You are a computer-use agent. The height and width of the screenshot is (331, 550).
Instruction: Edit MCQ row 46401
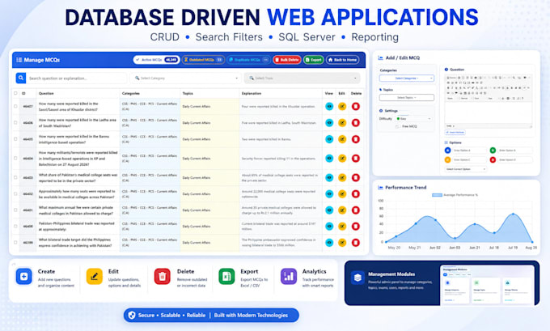pos(342,210)
